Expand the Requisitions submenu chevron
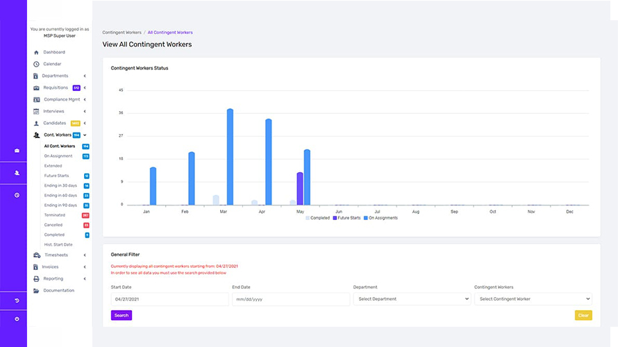This screenshot has width=618, height=347. (x=85, y=88)
